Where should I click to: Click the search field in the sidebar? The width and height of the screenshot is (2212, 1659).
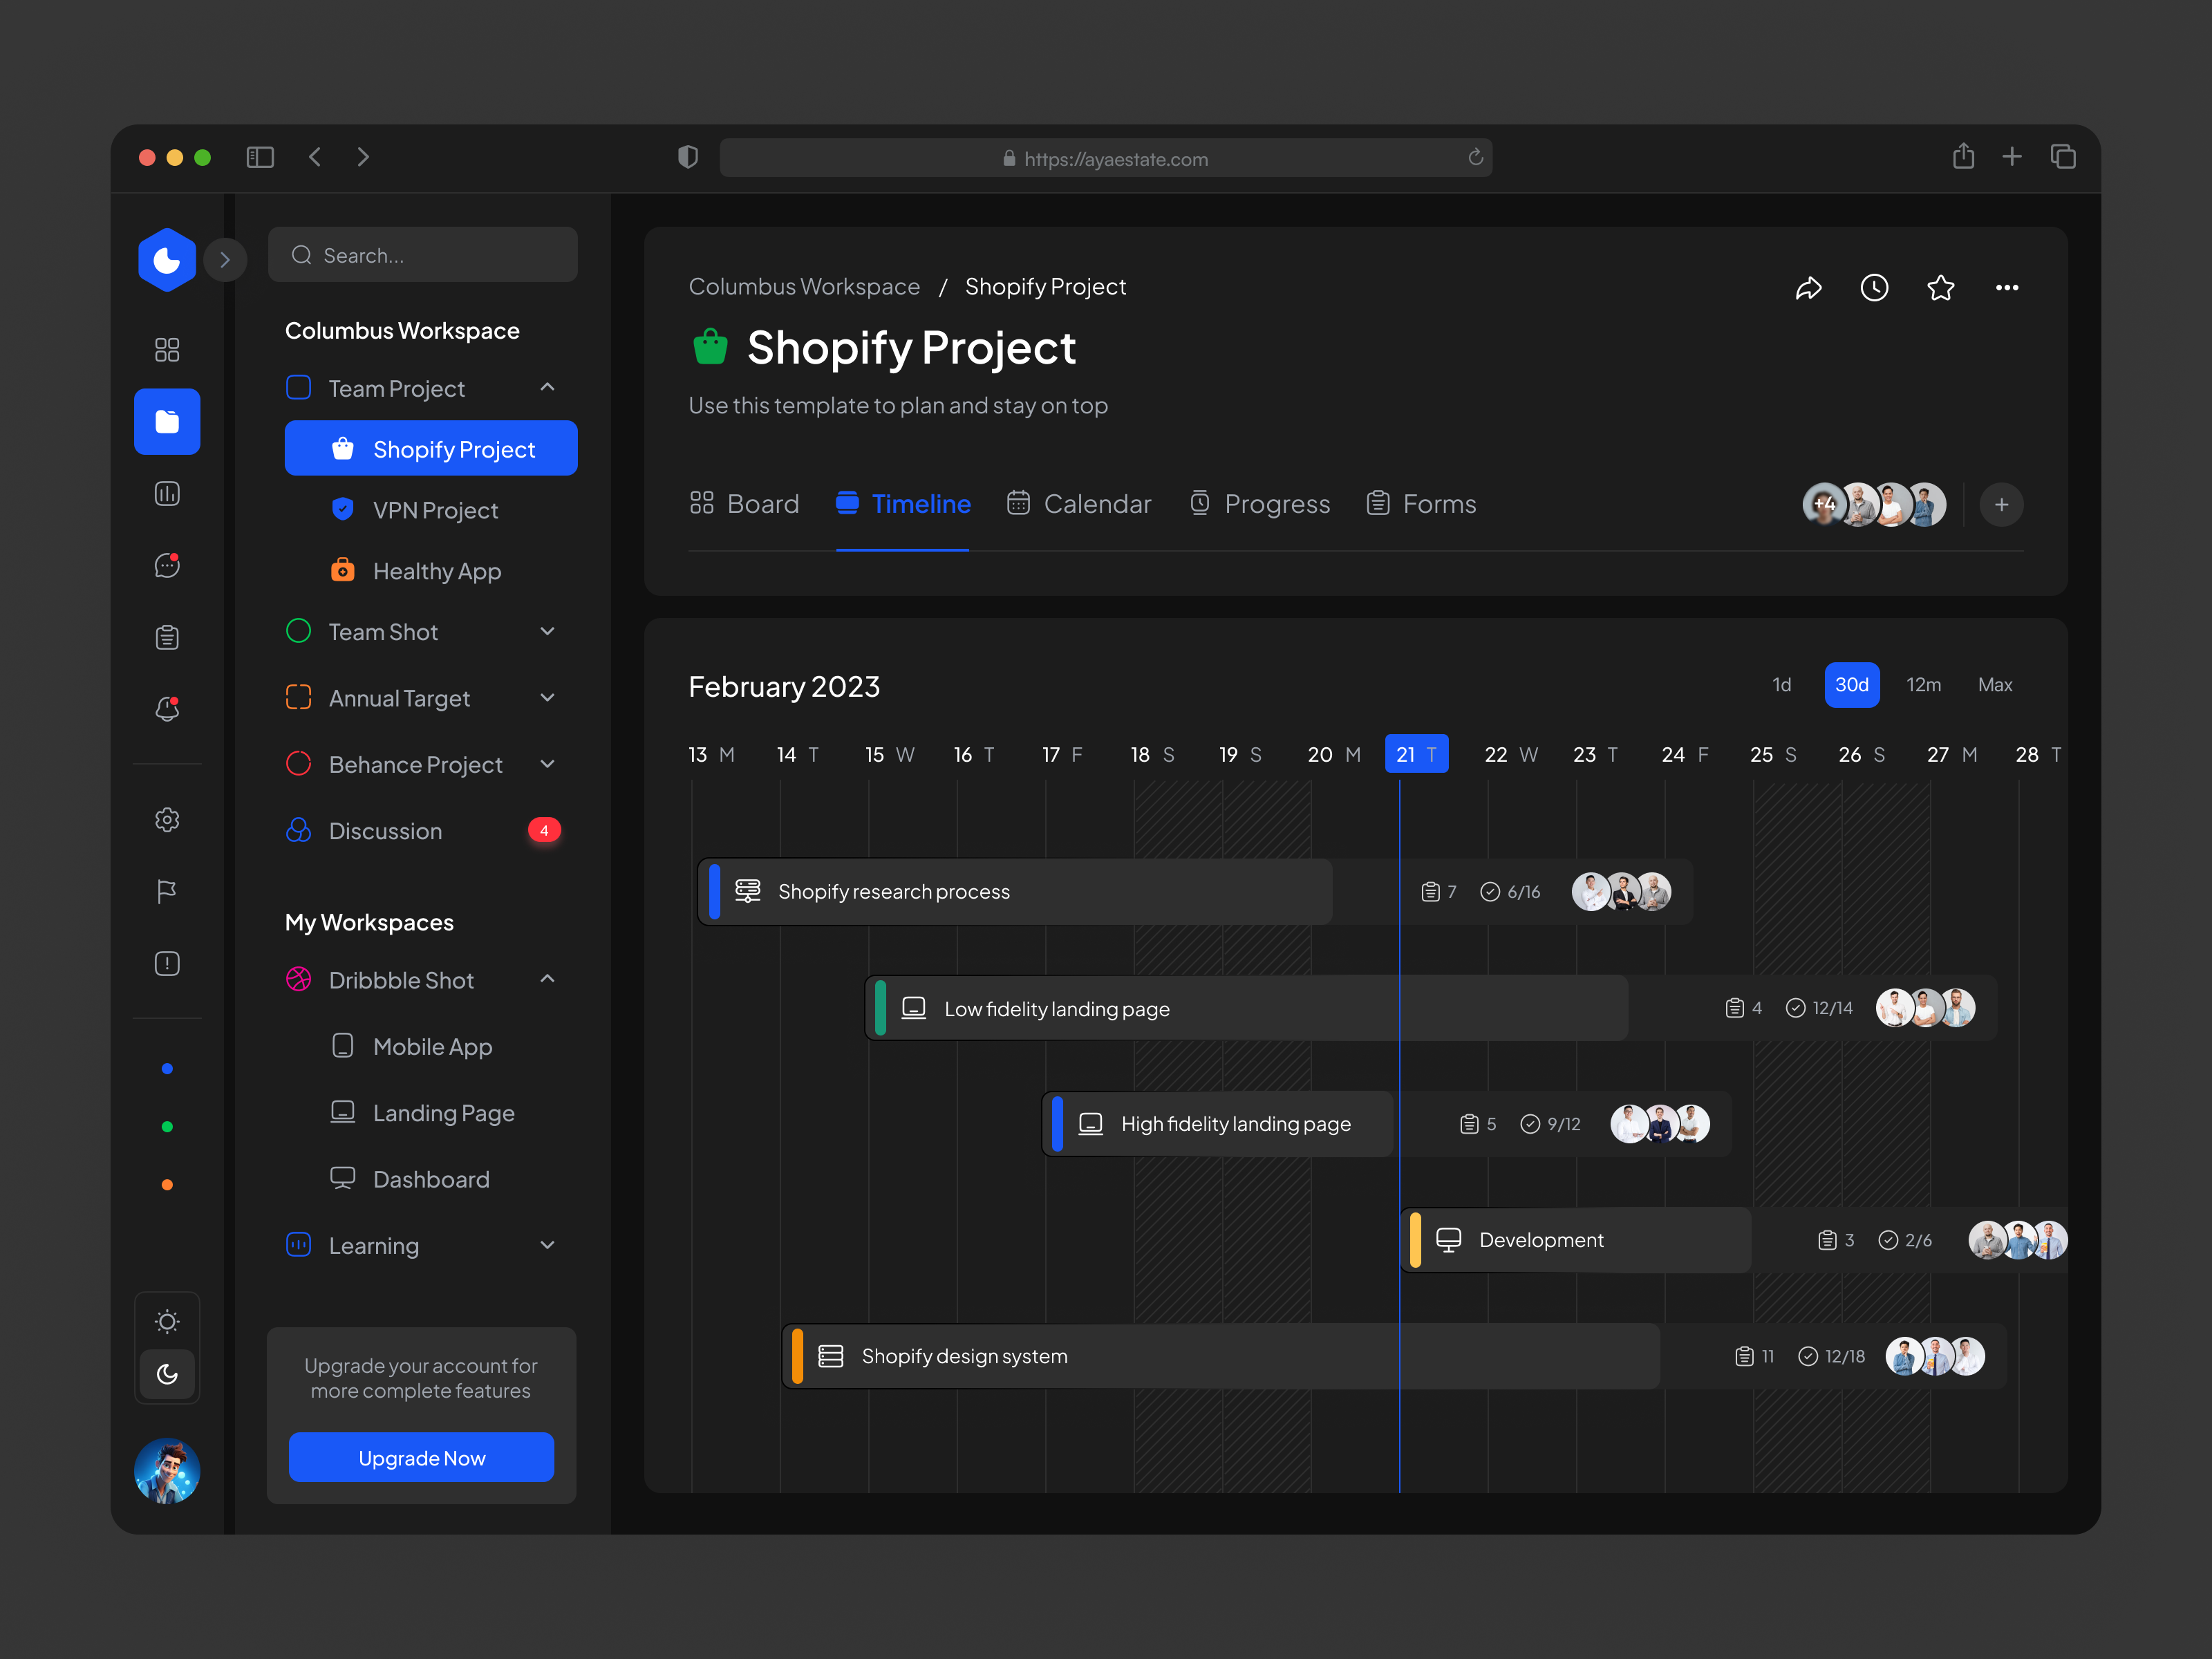(x=422, y=255)
